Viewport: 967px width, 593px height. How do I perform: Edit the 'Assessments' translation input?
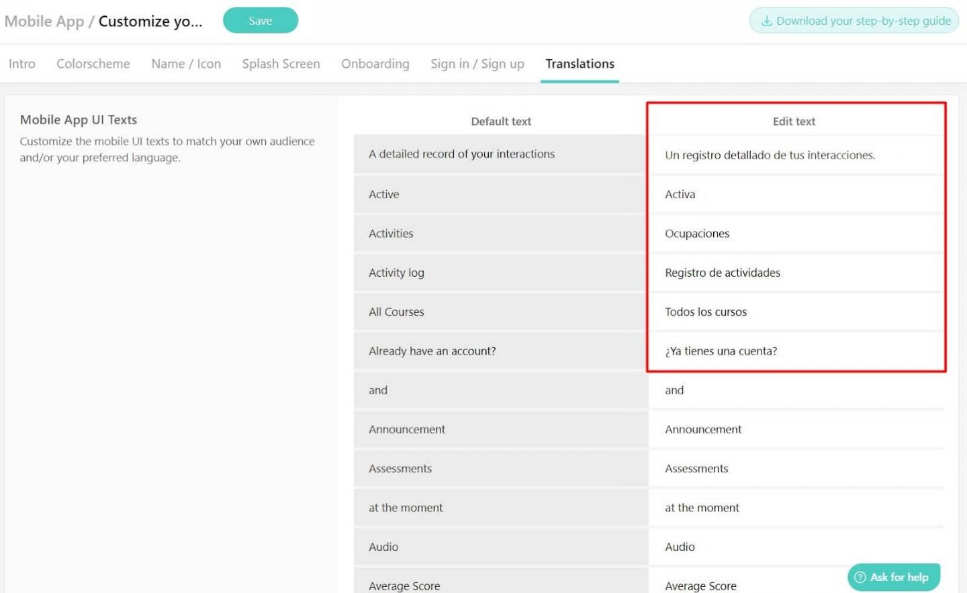point(796,468)
